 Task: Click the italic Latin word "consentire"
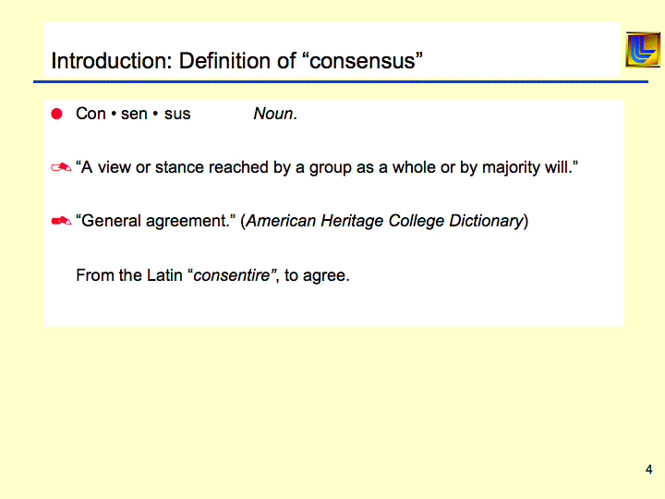pos(235,274)
